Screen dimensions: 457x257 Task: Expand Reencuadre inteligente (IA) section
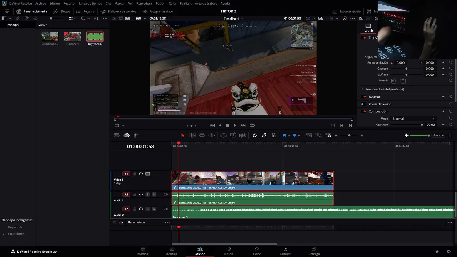pos(362,89)
